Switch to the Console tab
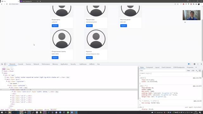This screenshot has width=203, height=114. [20, 64]
